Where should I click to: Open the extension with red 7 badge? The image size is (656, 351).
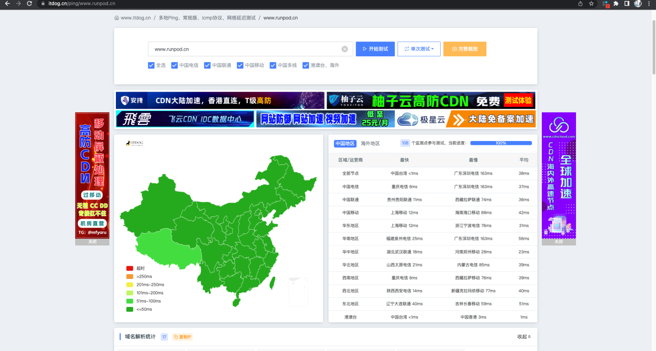click(606, 3)
